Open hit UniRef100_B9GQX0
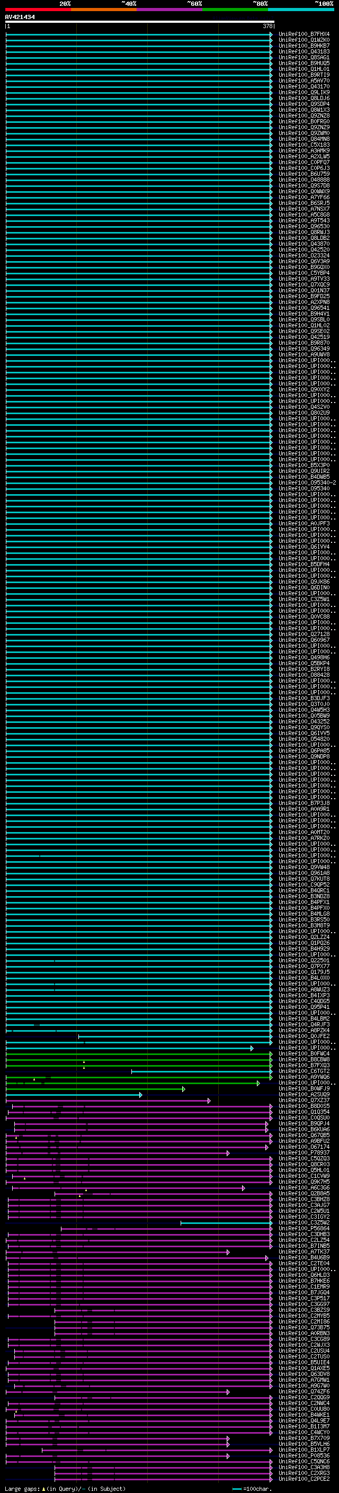The height and width of the screenshot is (1493, 339). click(304, 267)
